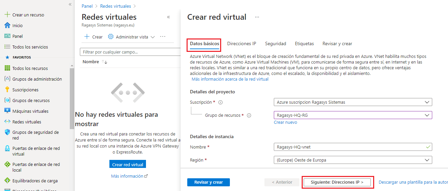Click the Todos los recursos grid icon
The image size is (448, 191).
pyautogui.click(x=7, y=68)
